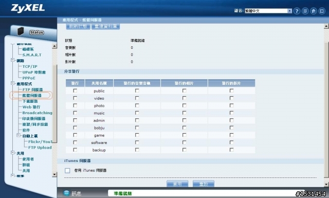Click the Logout icon in the header
Image resolution: width=329 pixels, height=198 pixels.
(322, 11)
